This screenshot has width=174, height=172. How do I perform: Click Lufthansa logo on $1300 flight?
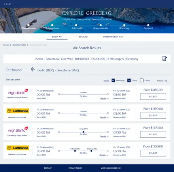tap(18, 148)
